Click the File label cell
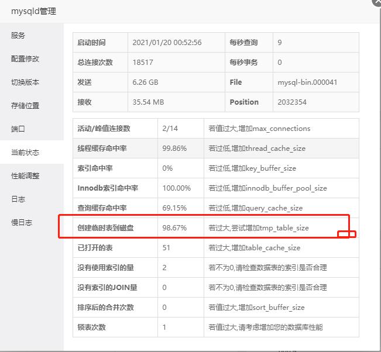Image resolution: width=381 pixels, height=352 pixels. [x=249, y=82]
